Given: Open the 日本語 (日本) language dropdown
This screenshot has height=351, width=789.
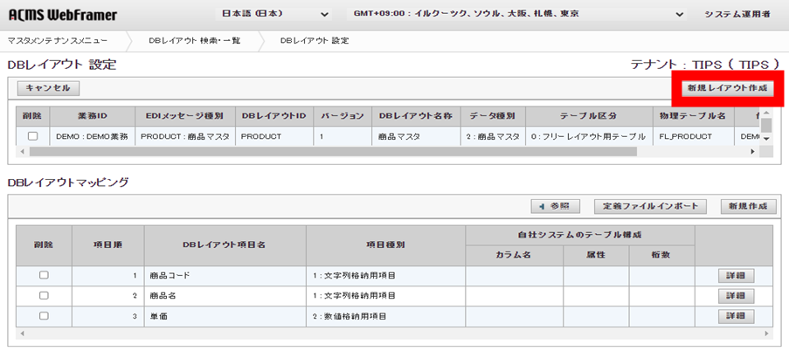Looking at the screenshot, I should [273, 15].
